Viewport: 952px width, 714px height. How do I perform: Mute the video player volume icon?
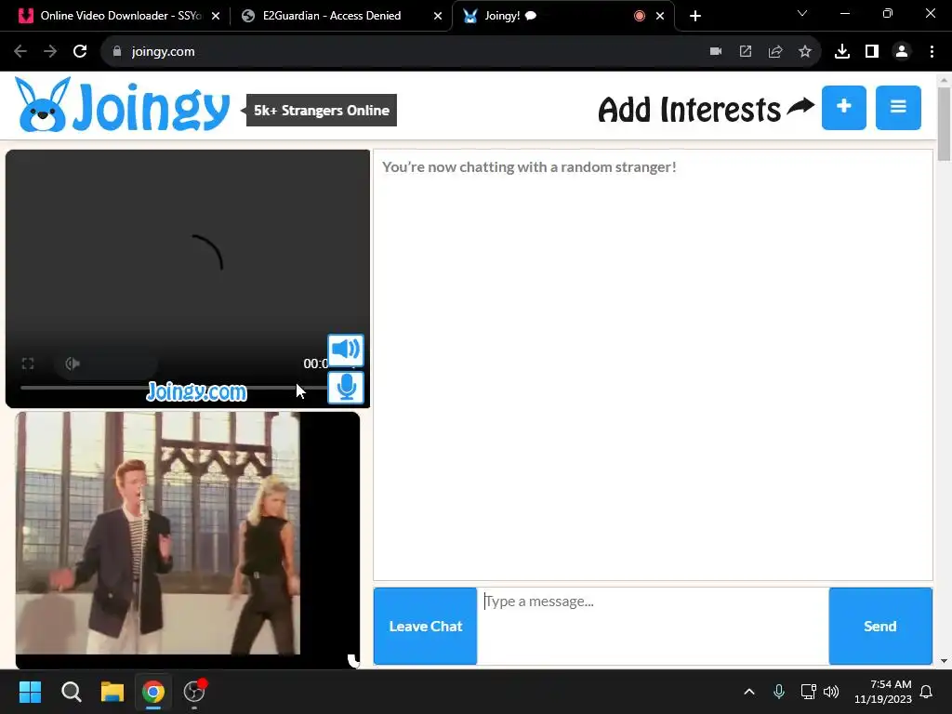(73, 364)
